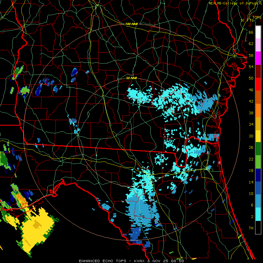The height and width of the screenshot is (263, 263).
Task: Click the medium blue legend swatch
Action: tap(258, 188)
